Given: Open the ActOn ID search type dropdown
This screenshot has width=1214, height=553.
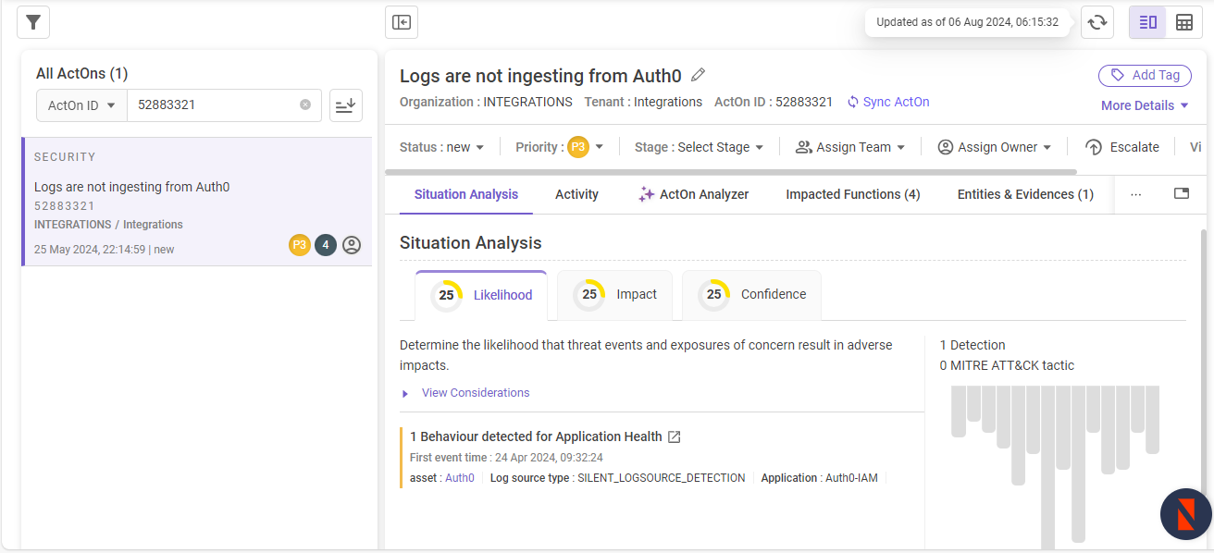Looking at the screenshot, I should [x=81, y=105].
